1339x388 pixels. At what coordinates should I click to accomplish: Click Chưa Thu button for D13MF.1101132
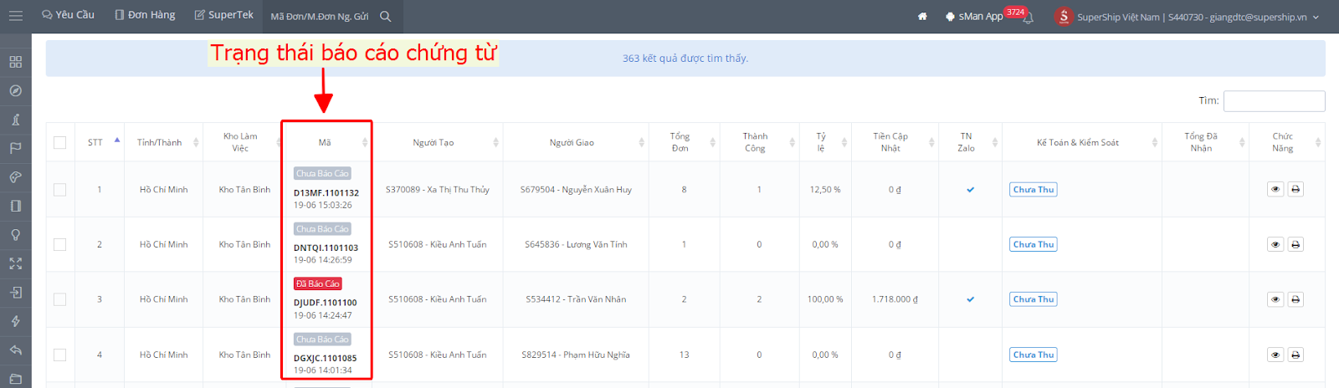click(1034, 190)
